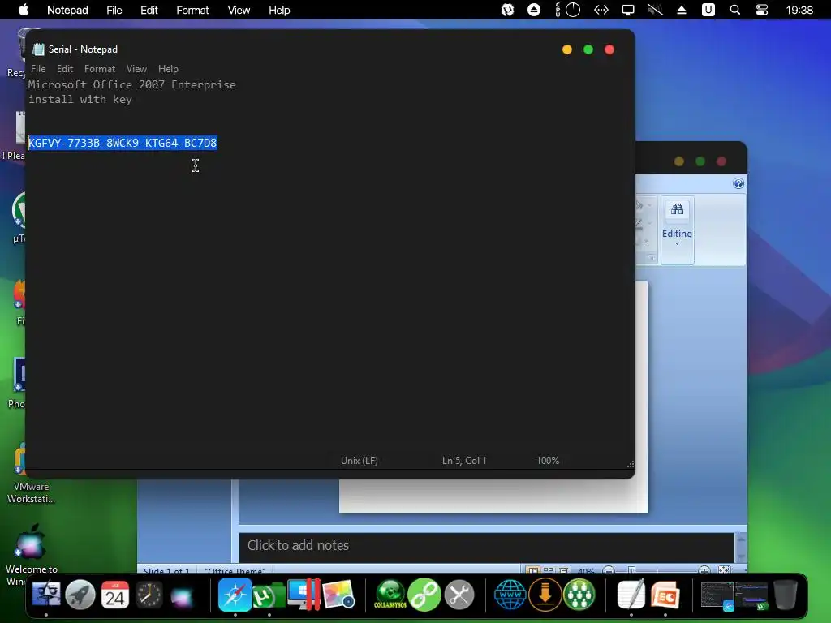Click the green maximize button of Notepad
The image size is (831, 623).
pyautogui.click(x=588, y=49)
